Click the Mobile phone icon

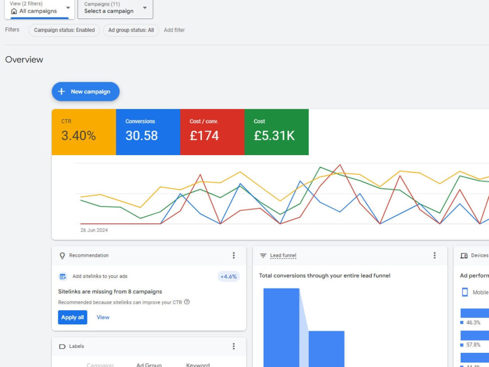tap(465, 292)
